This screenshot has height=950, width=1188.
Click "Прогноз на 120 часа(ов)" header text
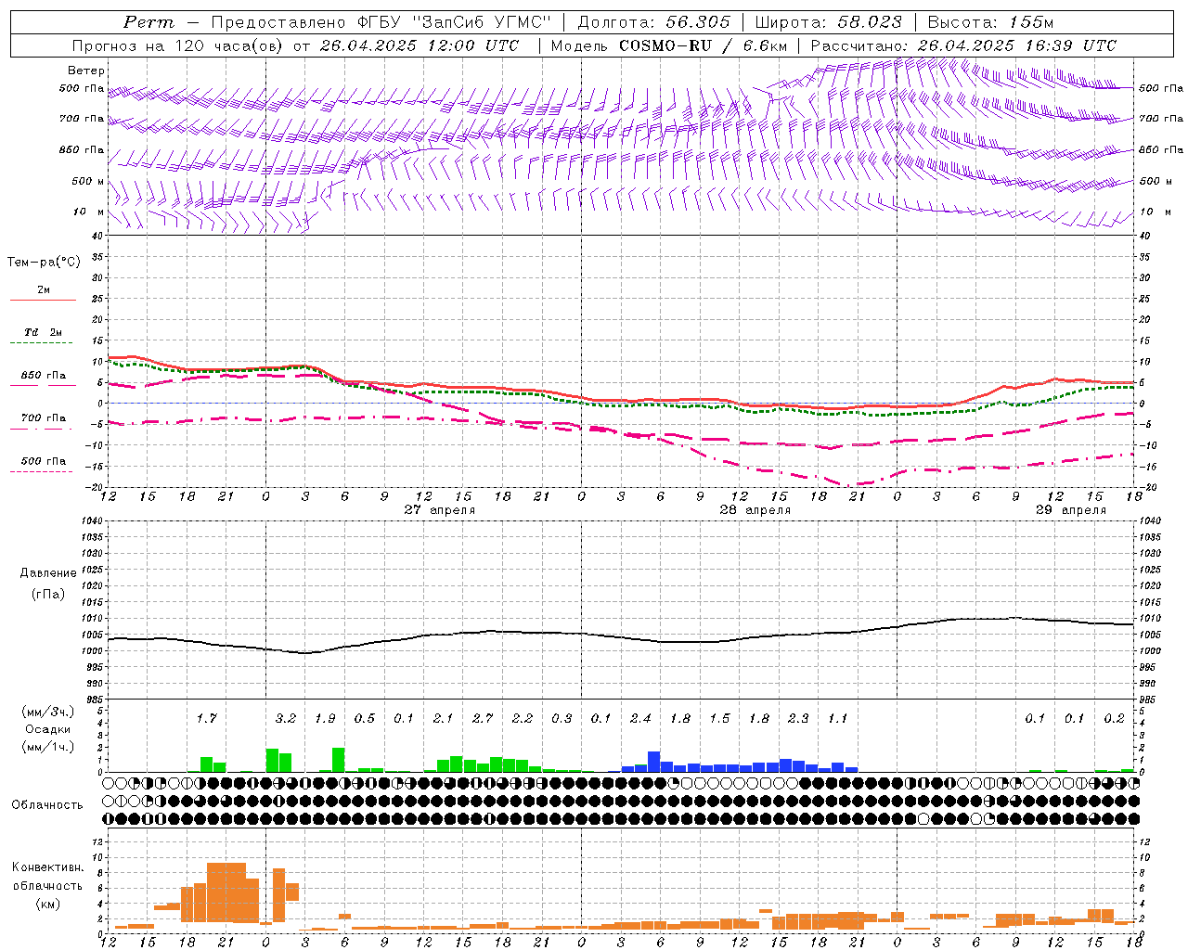[178, 45]
